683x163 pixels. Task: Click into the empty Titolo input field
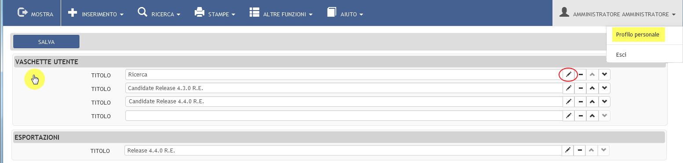(x=344, y=116)
